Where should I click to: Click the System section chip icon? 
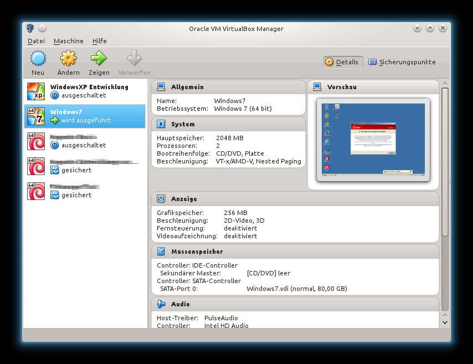point(161,124)
